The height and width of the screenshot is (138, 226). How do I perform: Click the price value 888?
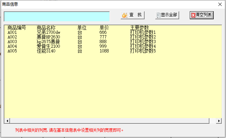click(103, 41)
